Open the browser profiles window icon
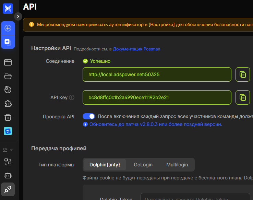This screenshot has height=200, width=253. pos(8,62)
